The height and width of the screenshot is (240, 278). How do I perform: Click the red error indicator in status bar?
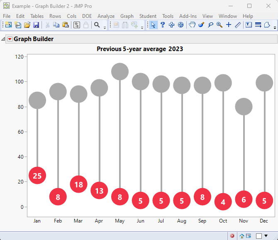pyautogui.click(x=232, y=236)
